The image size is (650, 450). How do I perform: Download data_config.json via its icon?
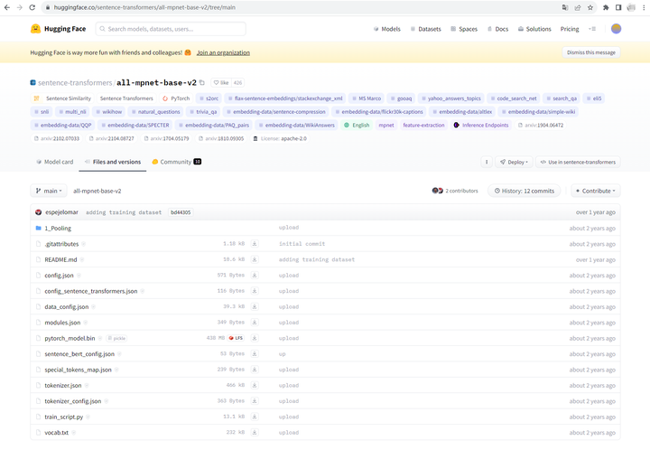[255, 307]
